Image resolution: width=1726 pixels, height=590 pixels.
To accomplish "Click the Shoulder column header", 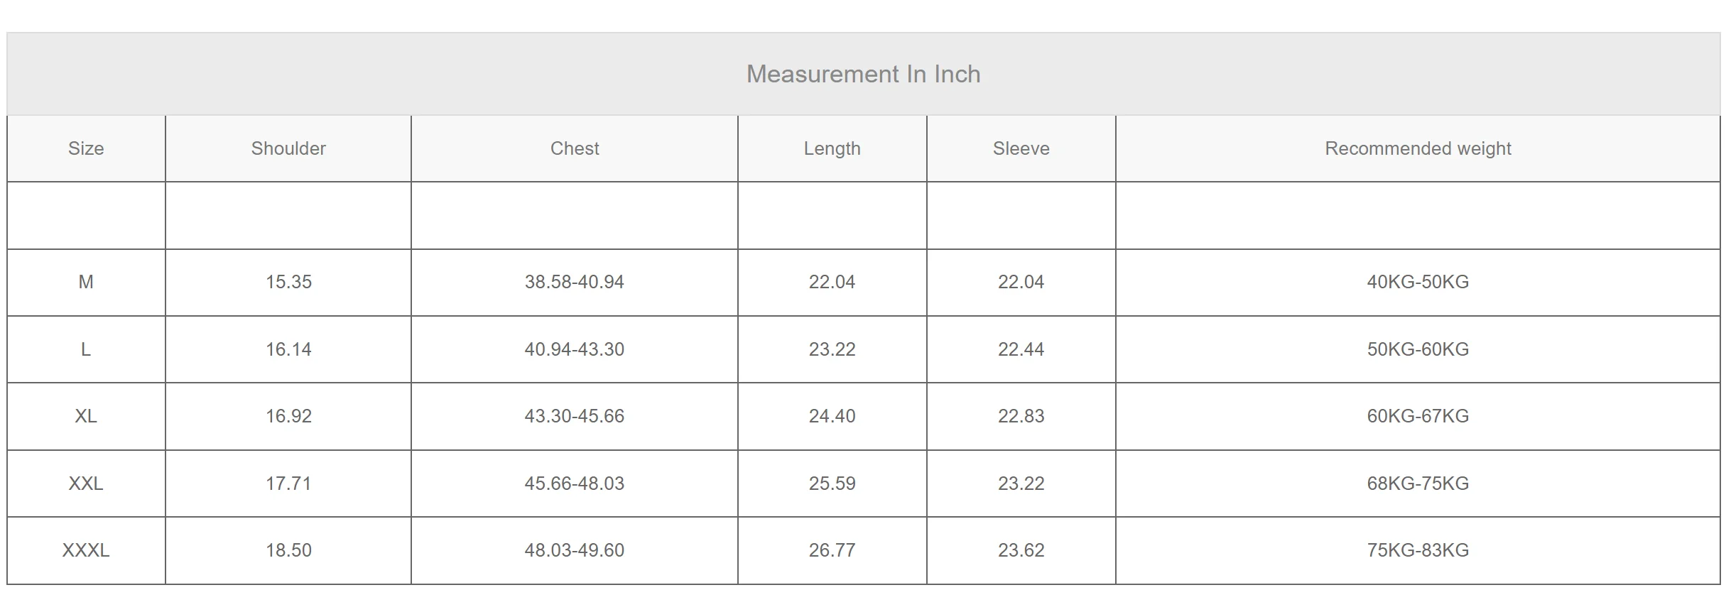I will (288, 148).
